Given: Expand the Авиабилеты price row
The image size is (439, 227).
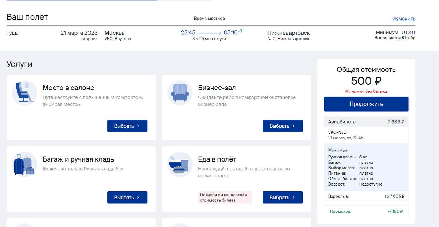Looking at the screenshot, I should [366, 122].
